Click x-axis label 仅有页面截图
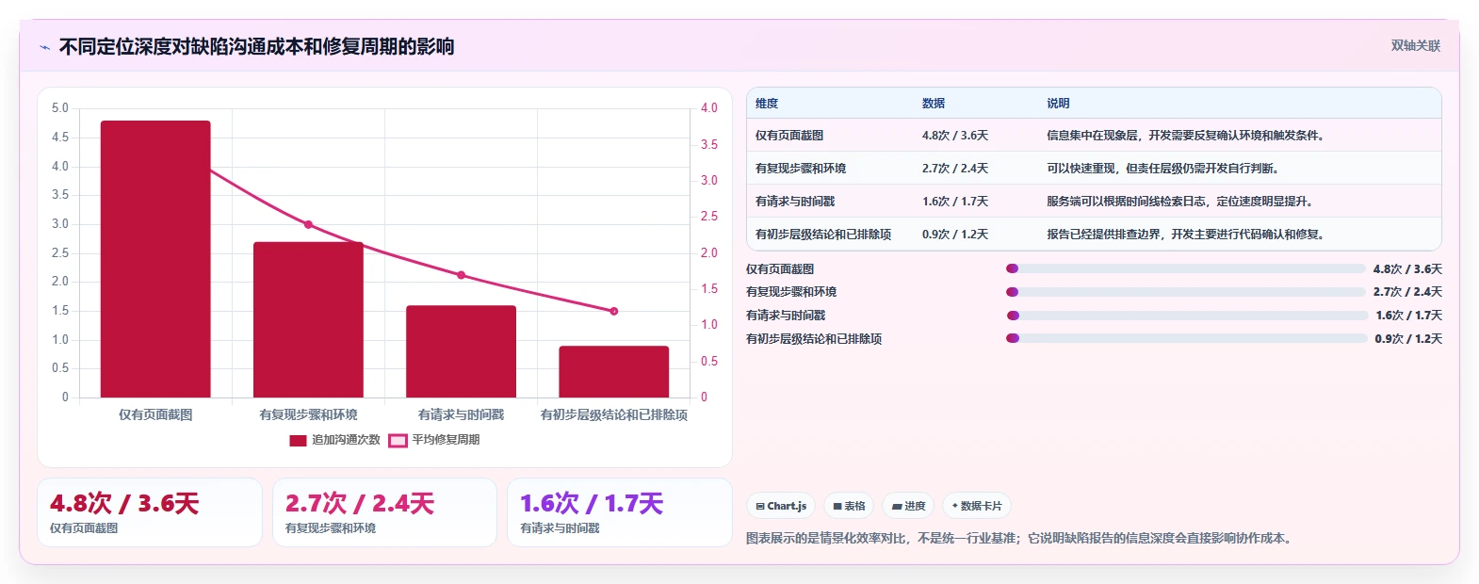Viewport: 1479px width, 584px height. 155,414
